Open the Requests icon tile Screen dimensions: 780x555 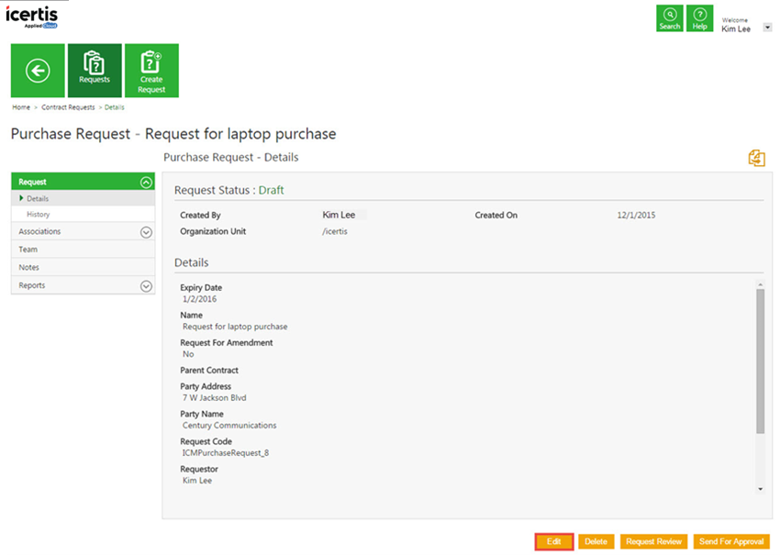95,71
